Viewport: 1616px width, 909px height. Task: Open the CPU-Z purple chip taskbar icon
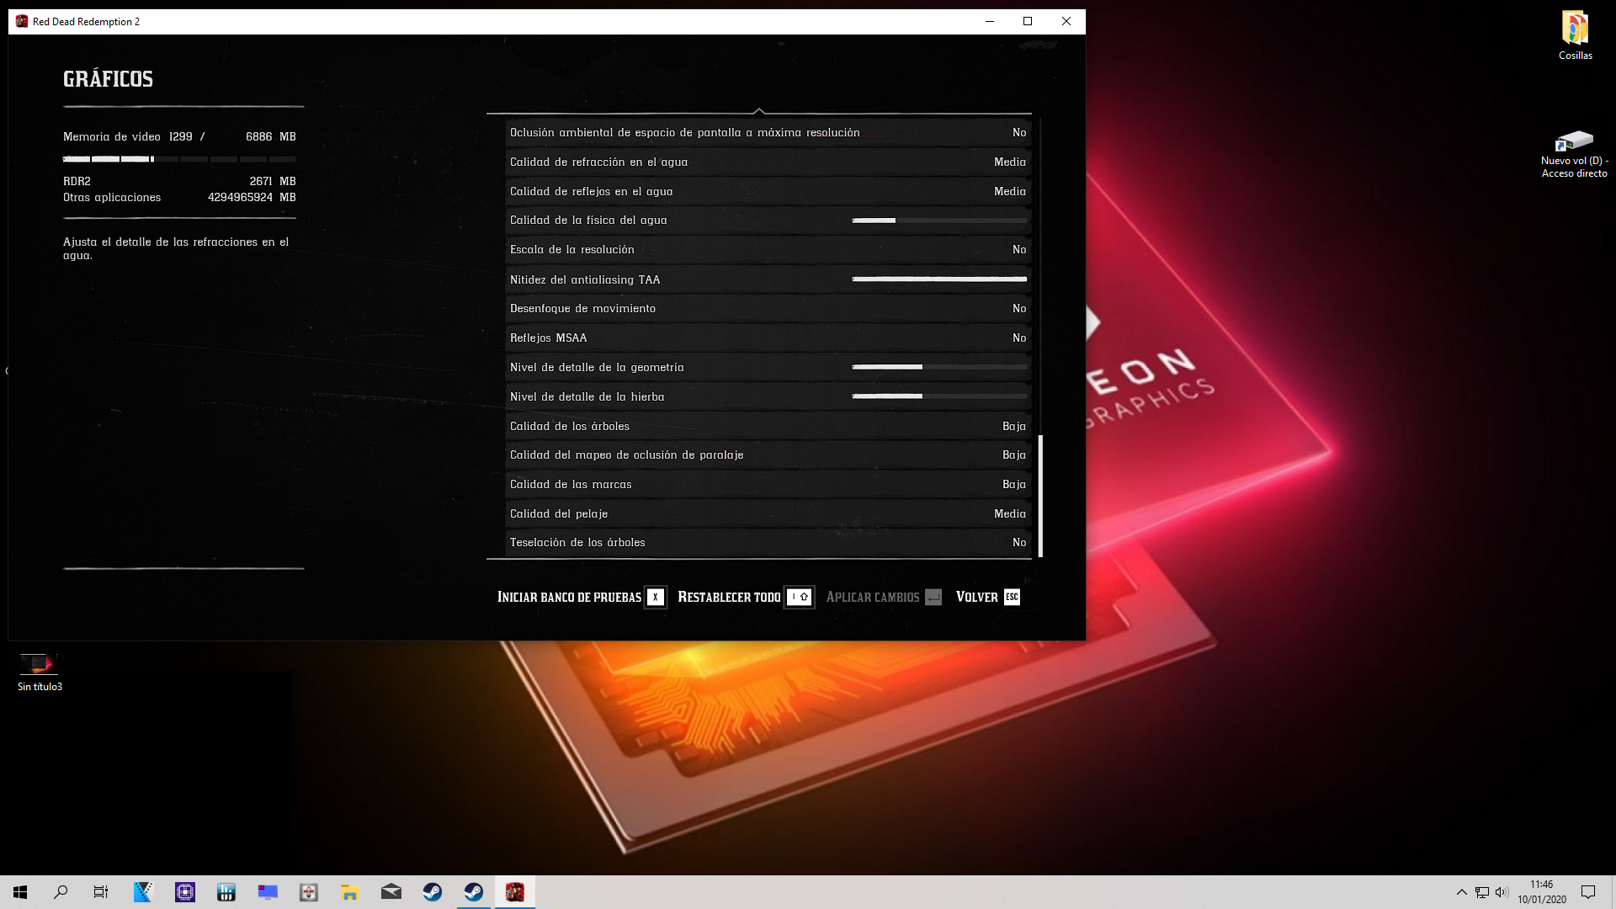[185, 892]
